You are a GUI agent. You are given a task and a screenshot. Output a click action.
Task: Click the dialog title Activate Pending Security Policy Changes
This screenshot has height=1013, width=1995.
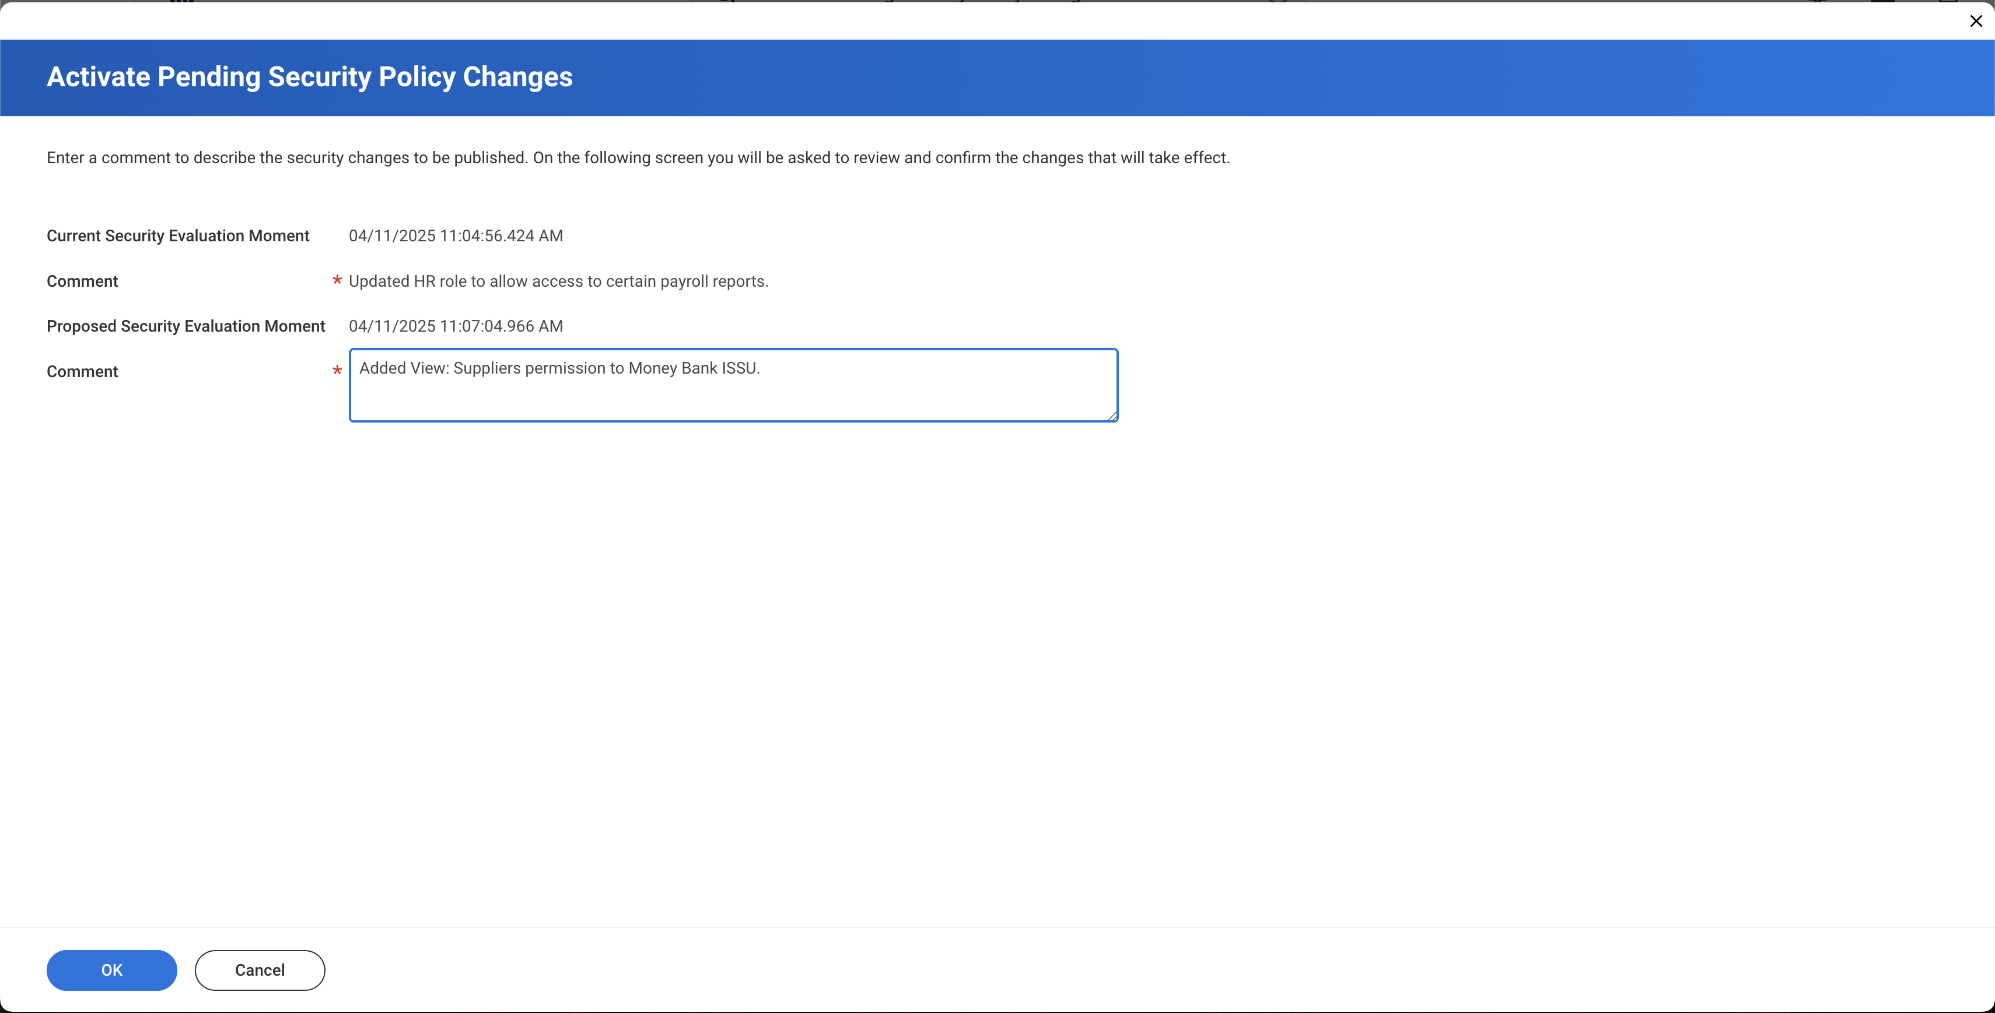coord(309,76)
